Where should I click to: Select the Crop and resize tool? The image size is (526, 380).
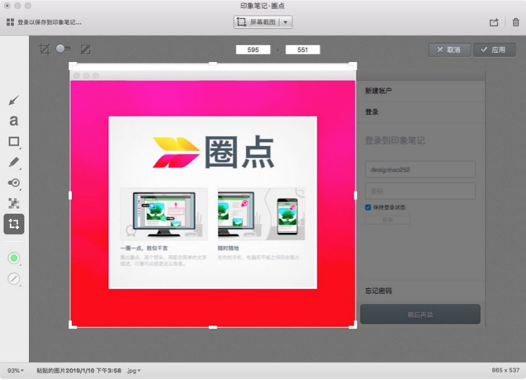point(14,224)
